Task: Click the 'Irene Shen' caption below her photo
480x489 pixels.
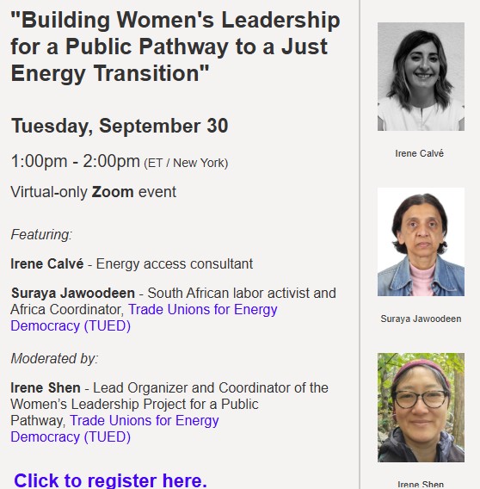Action: point(421,485)
